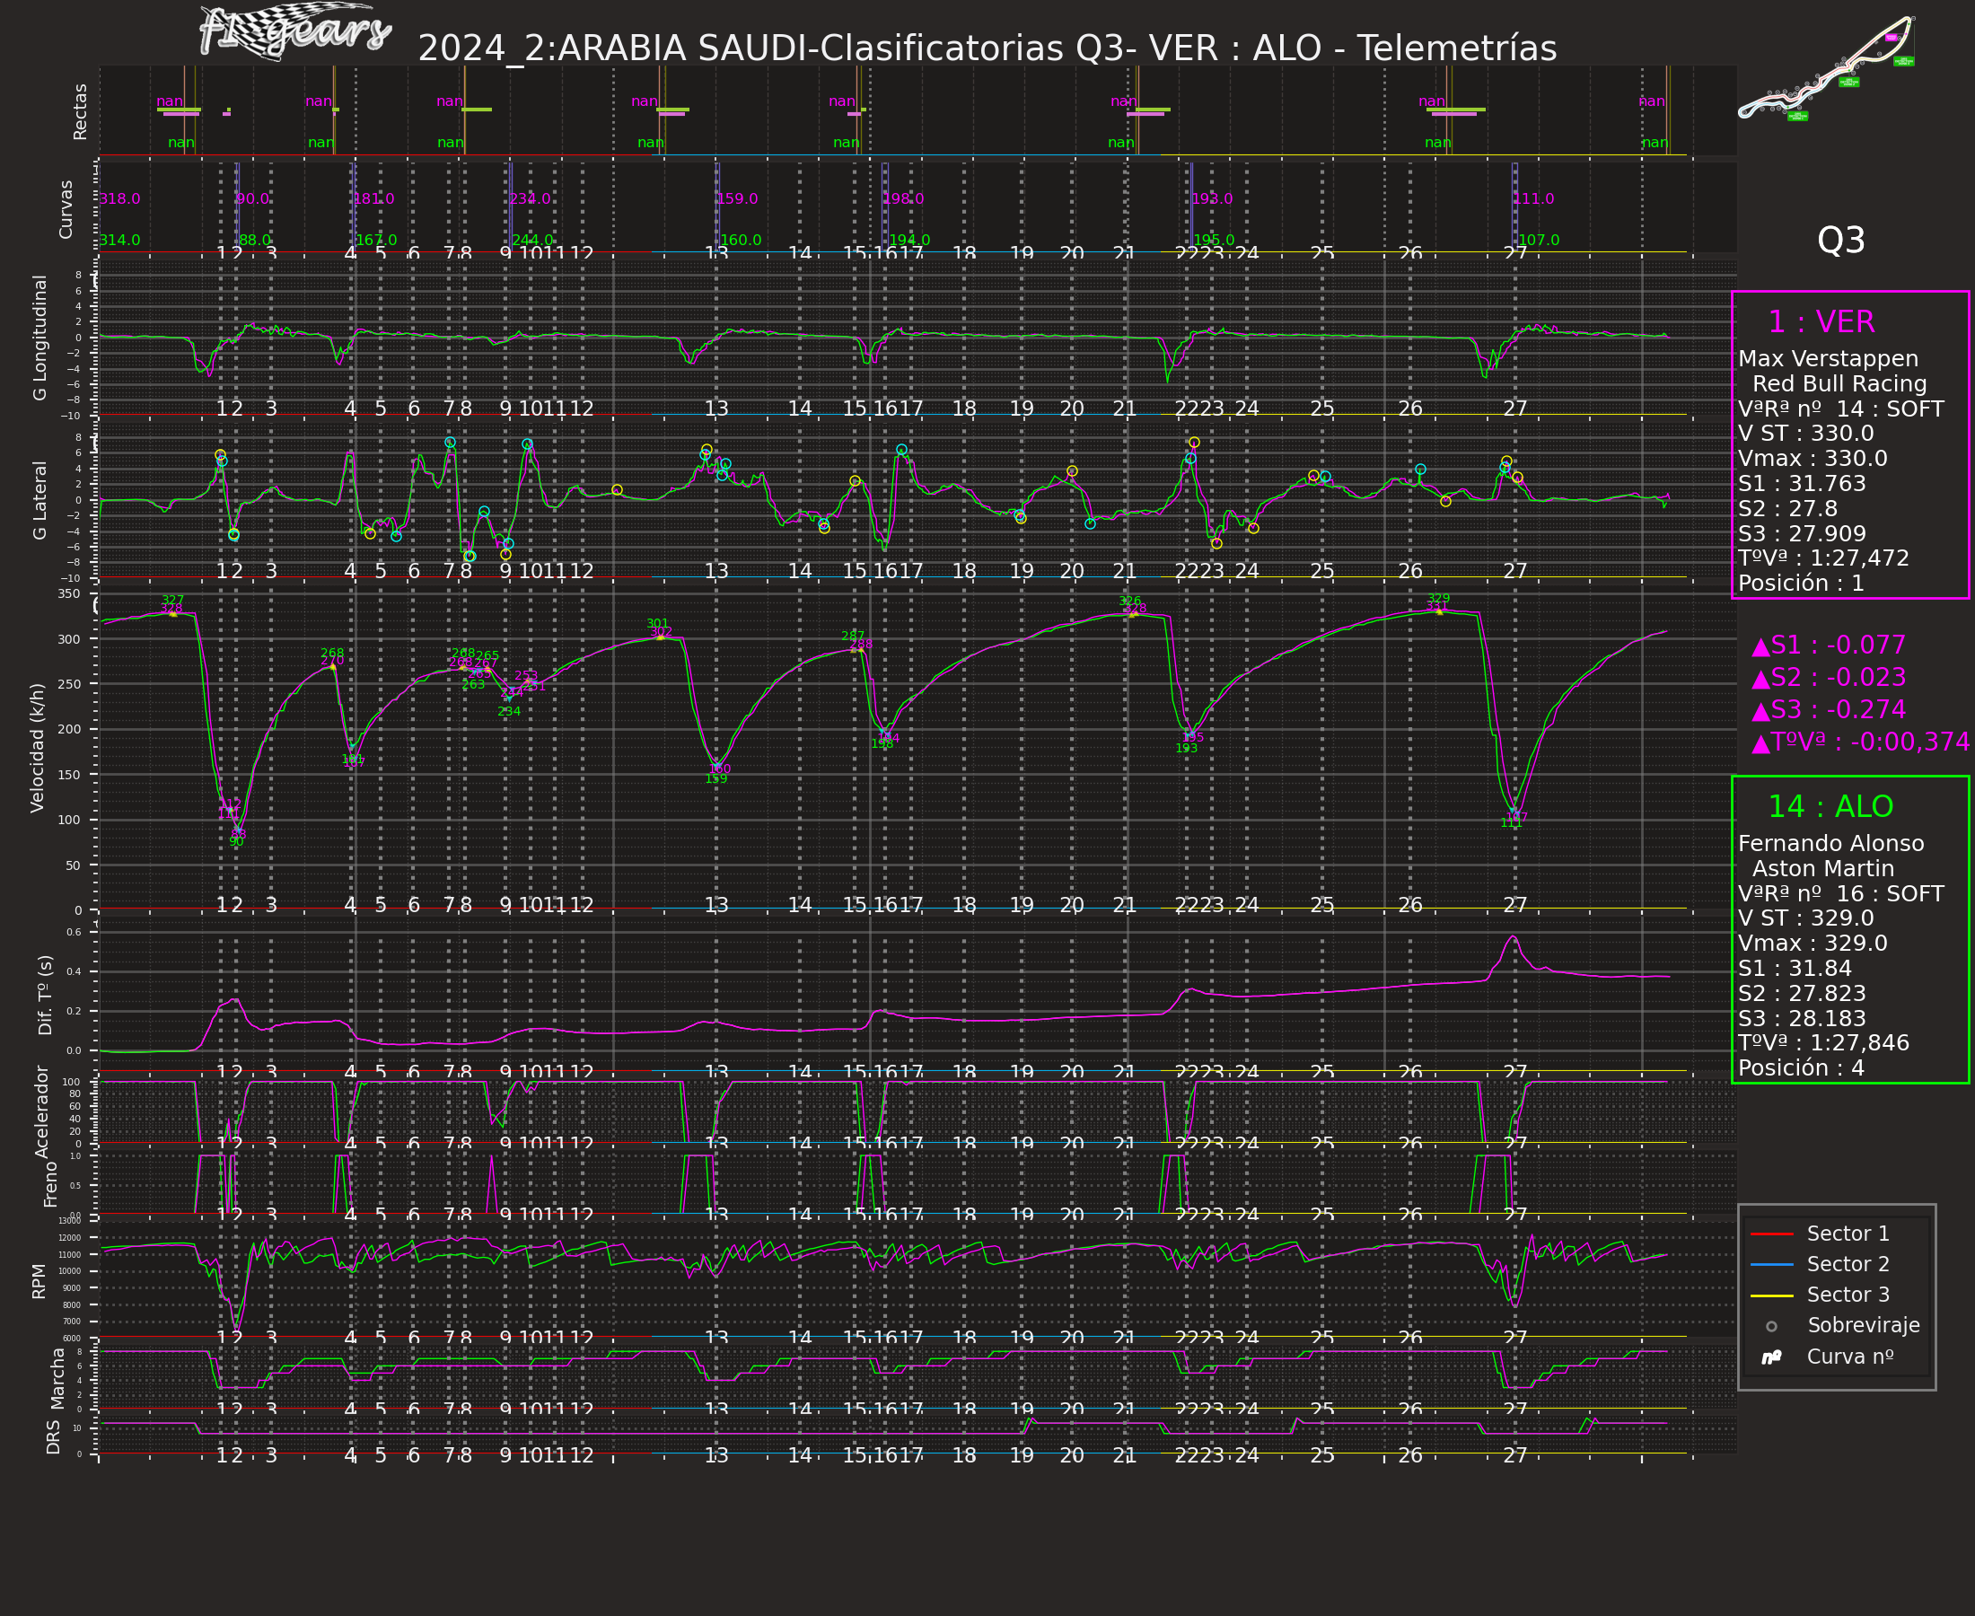The width and height of the screenshot is (1975, 1616).
Task: Click the large Q3 session label
Action: 1840,242
